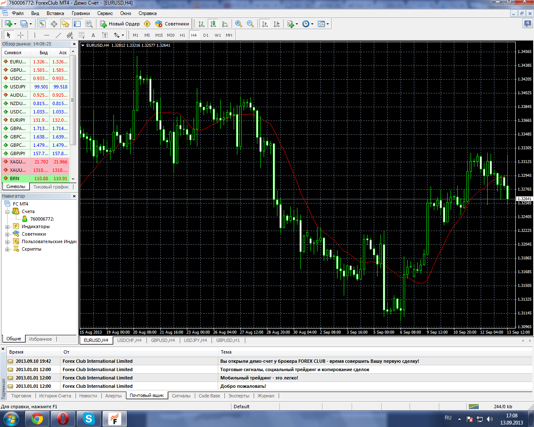Click the chart Templates icon
Image resolution: width=534 pixels, height=427 pixels.
(321, 24)
